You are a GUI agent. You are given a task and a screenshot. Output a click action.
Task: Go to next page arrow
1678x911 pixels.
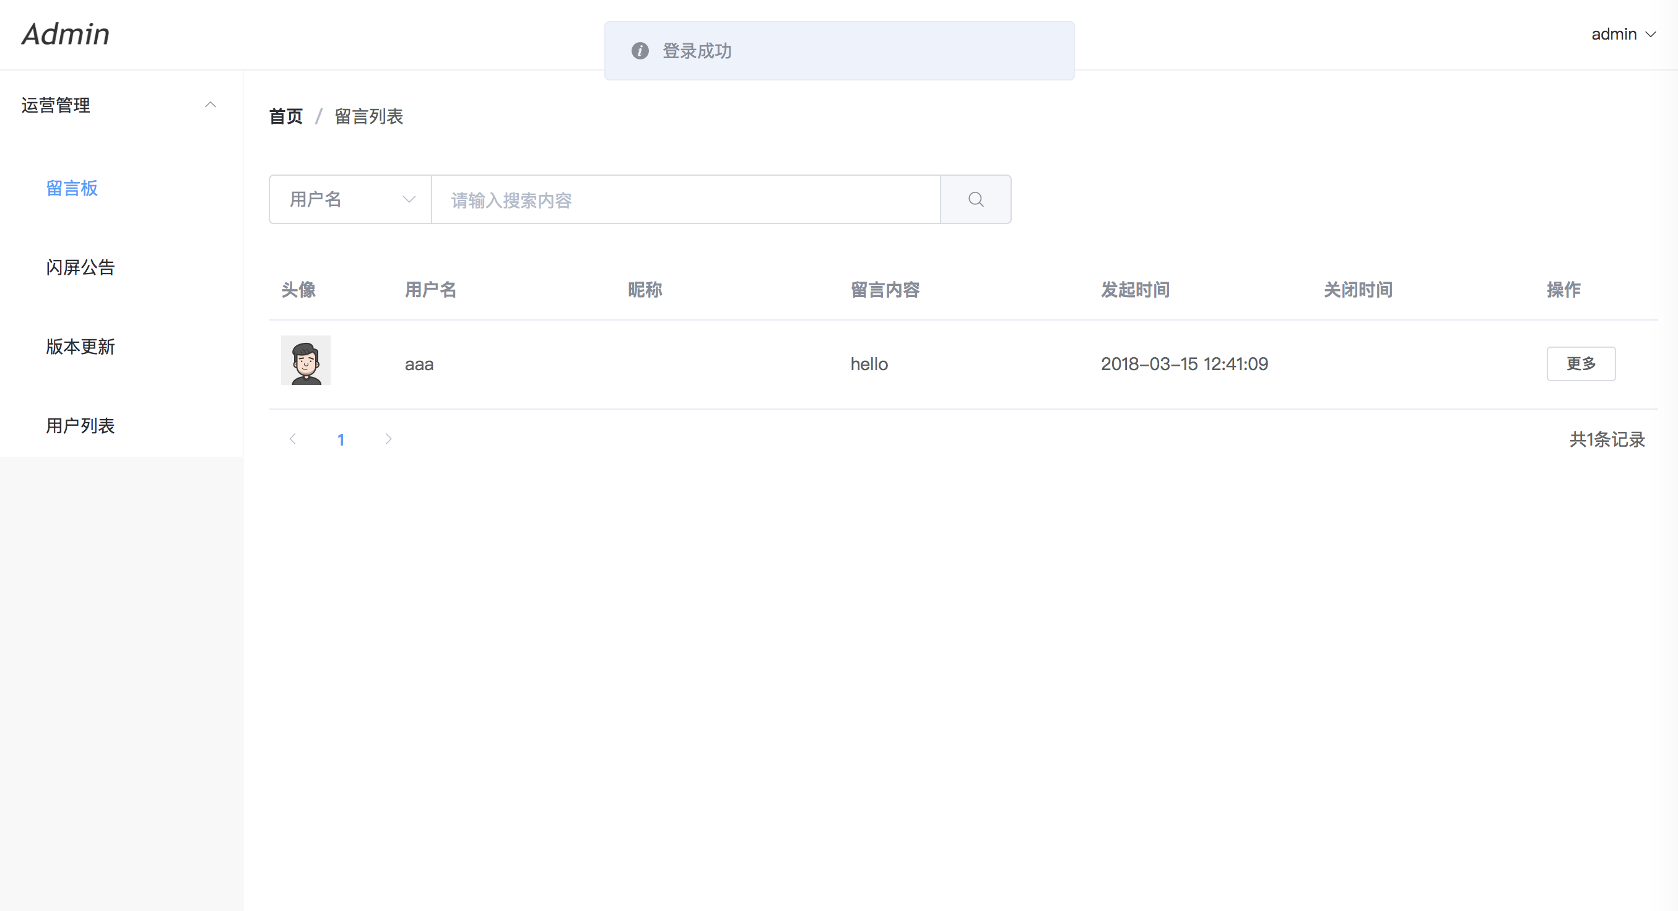(x=388, y=439)
